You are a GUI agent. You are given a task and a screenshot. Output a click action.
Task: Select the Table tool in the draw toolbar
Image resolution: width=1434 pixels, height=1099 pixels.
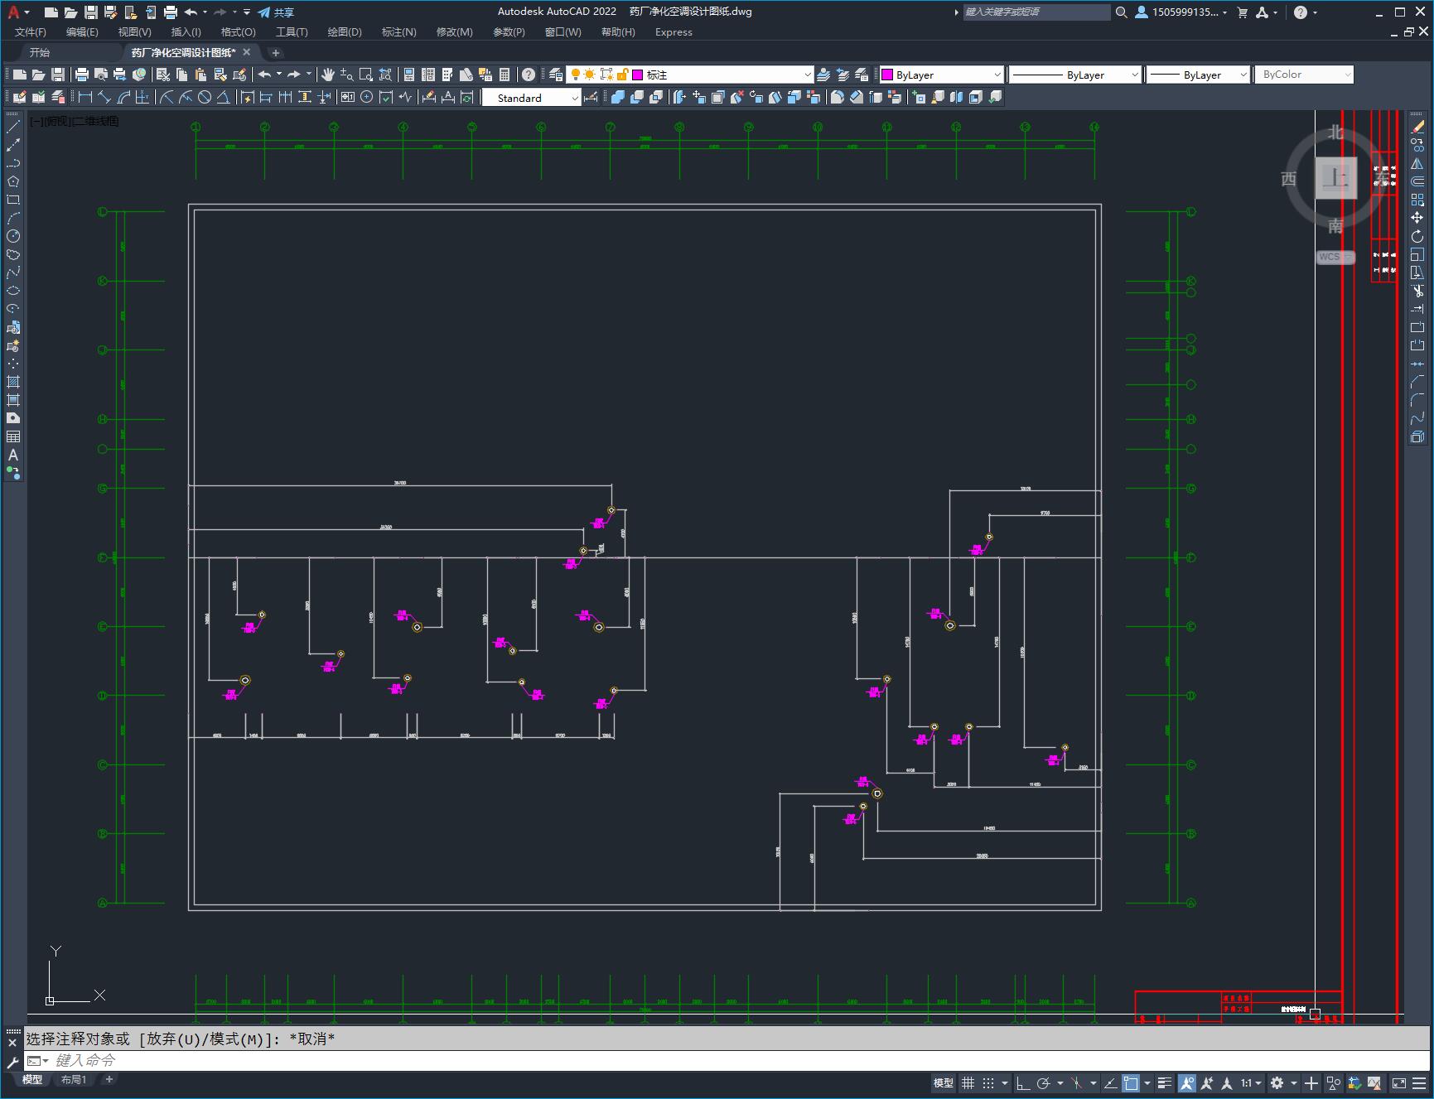coord(13,436)
